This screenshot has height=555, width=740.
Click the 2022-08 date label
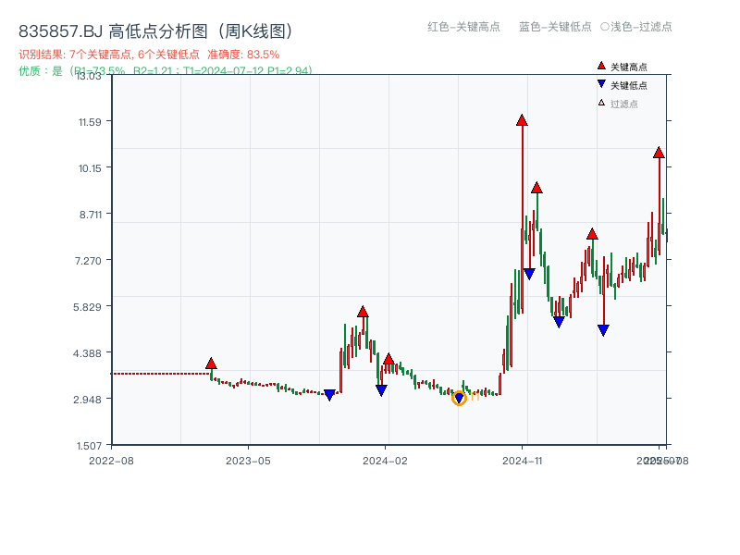pos(111,461)
